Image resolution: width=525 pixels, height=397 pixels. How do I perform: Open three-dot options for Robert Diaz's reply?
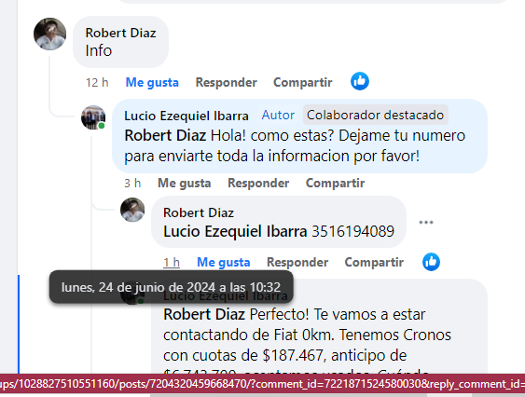[426, 223]
